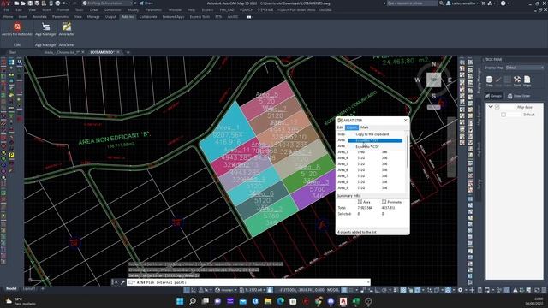Viewport: 548px width, 308px height.
Task: Choose Export to *.TXT menu entry
Action: [375, 140]
